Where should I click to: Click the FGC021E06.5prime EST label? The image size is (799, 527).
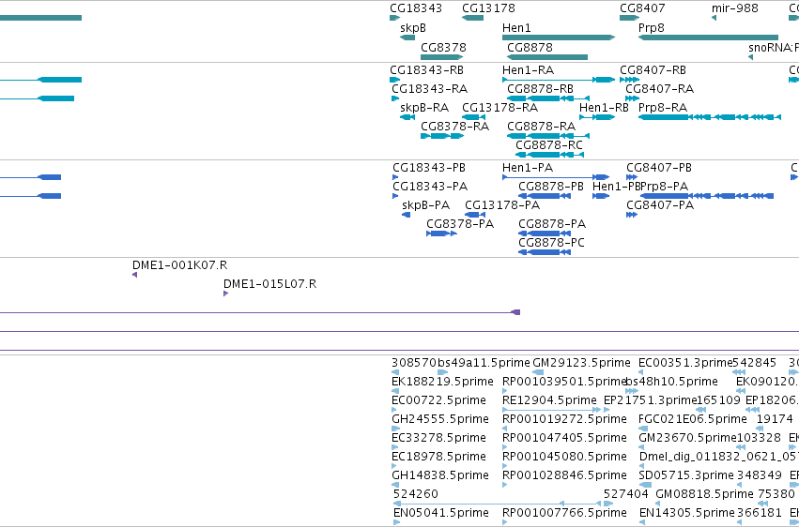coord(693,419)
